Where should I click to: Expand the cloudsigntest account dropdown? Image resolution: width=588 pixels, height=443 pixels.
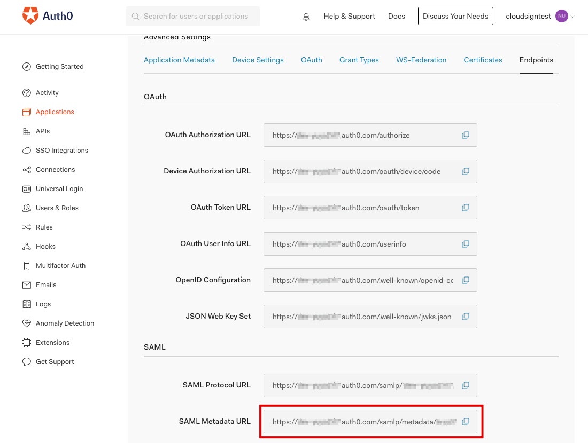coord(540,16)
